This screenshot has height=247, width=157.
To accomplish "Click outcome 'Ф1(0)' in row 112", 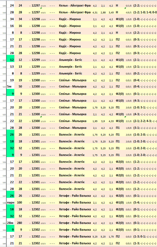I will pos(120,26).
